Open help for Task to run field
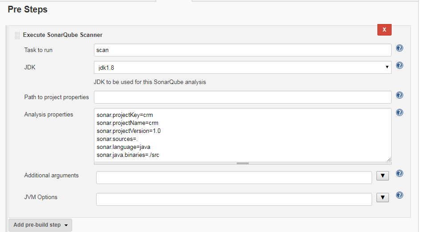 coord(400,48)
